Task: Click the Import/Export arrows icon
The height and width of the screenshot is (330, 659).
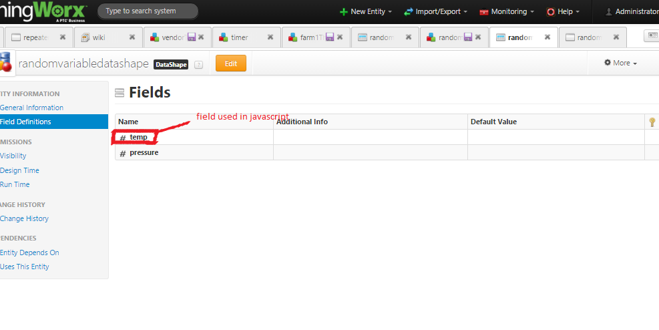Action: point(408,12)
